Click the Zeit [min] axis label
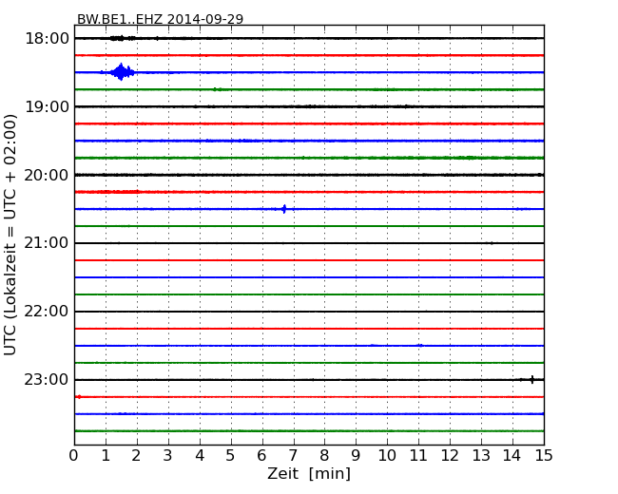 [x=309, y=473]
